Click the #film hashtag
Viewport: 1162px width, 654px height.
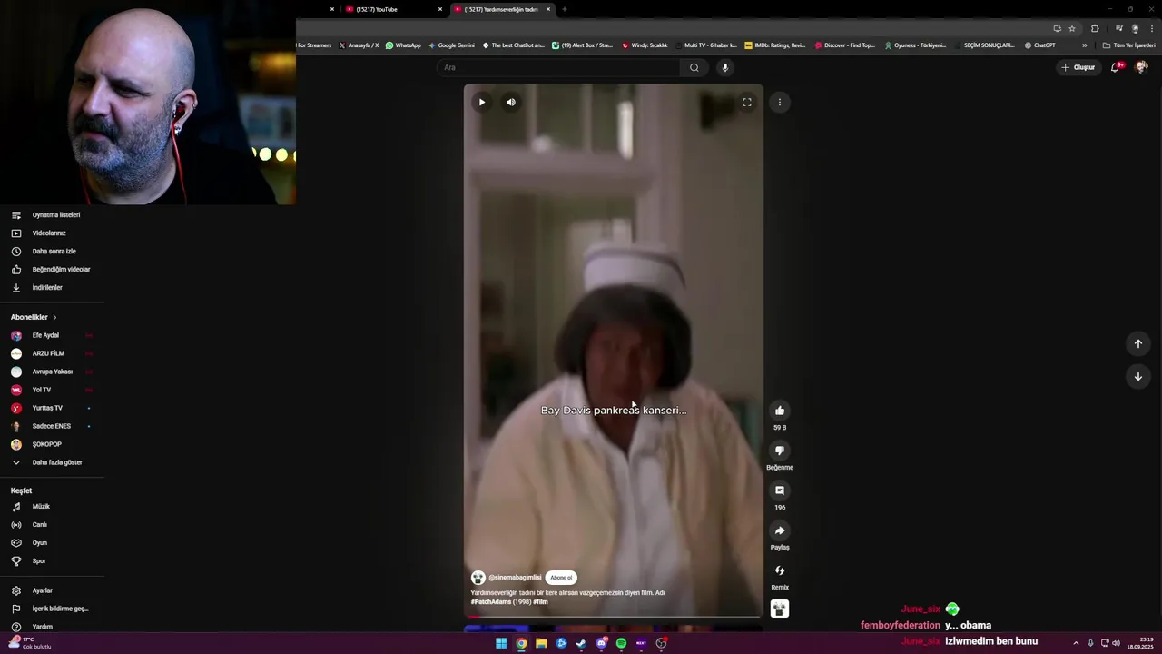pos(541,602)
